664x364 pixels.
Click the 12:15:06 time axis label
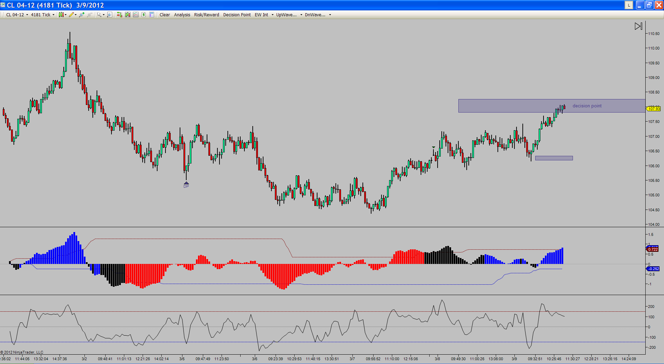(x=411, y=359)
